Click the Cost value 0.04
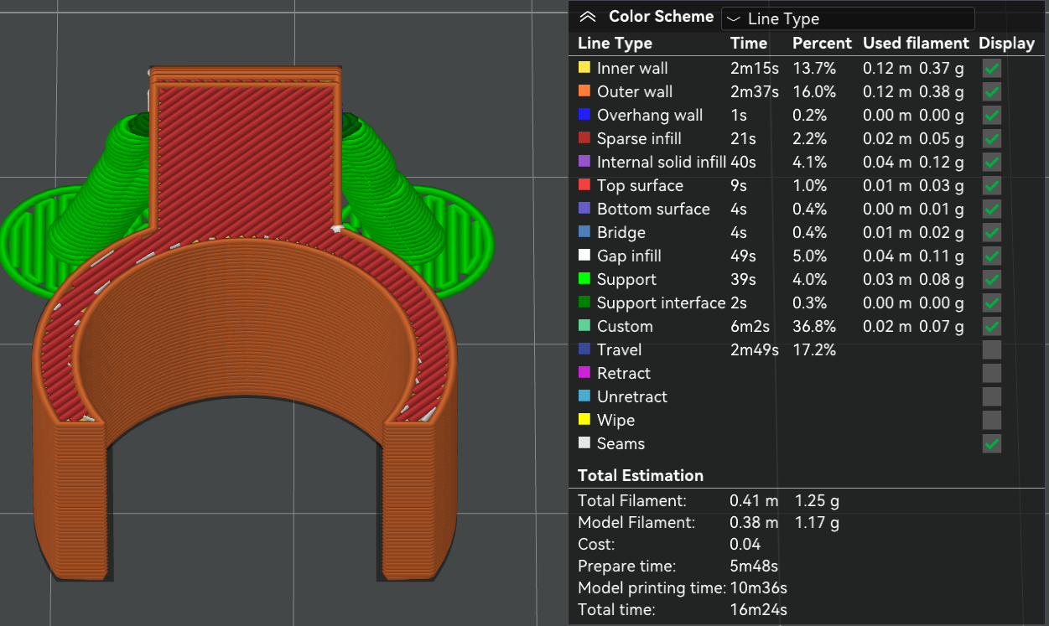The width and height of the screenshot is (1049, 626). click(x=745, y=544)
